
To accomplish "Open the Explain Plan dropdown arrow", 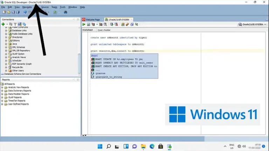I will point(97,24).
